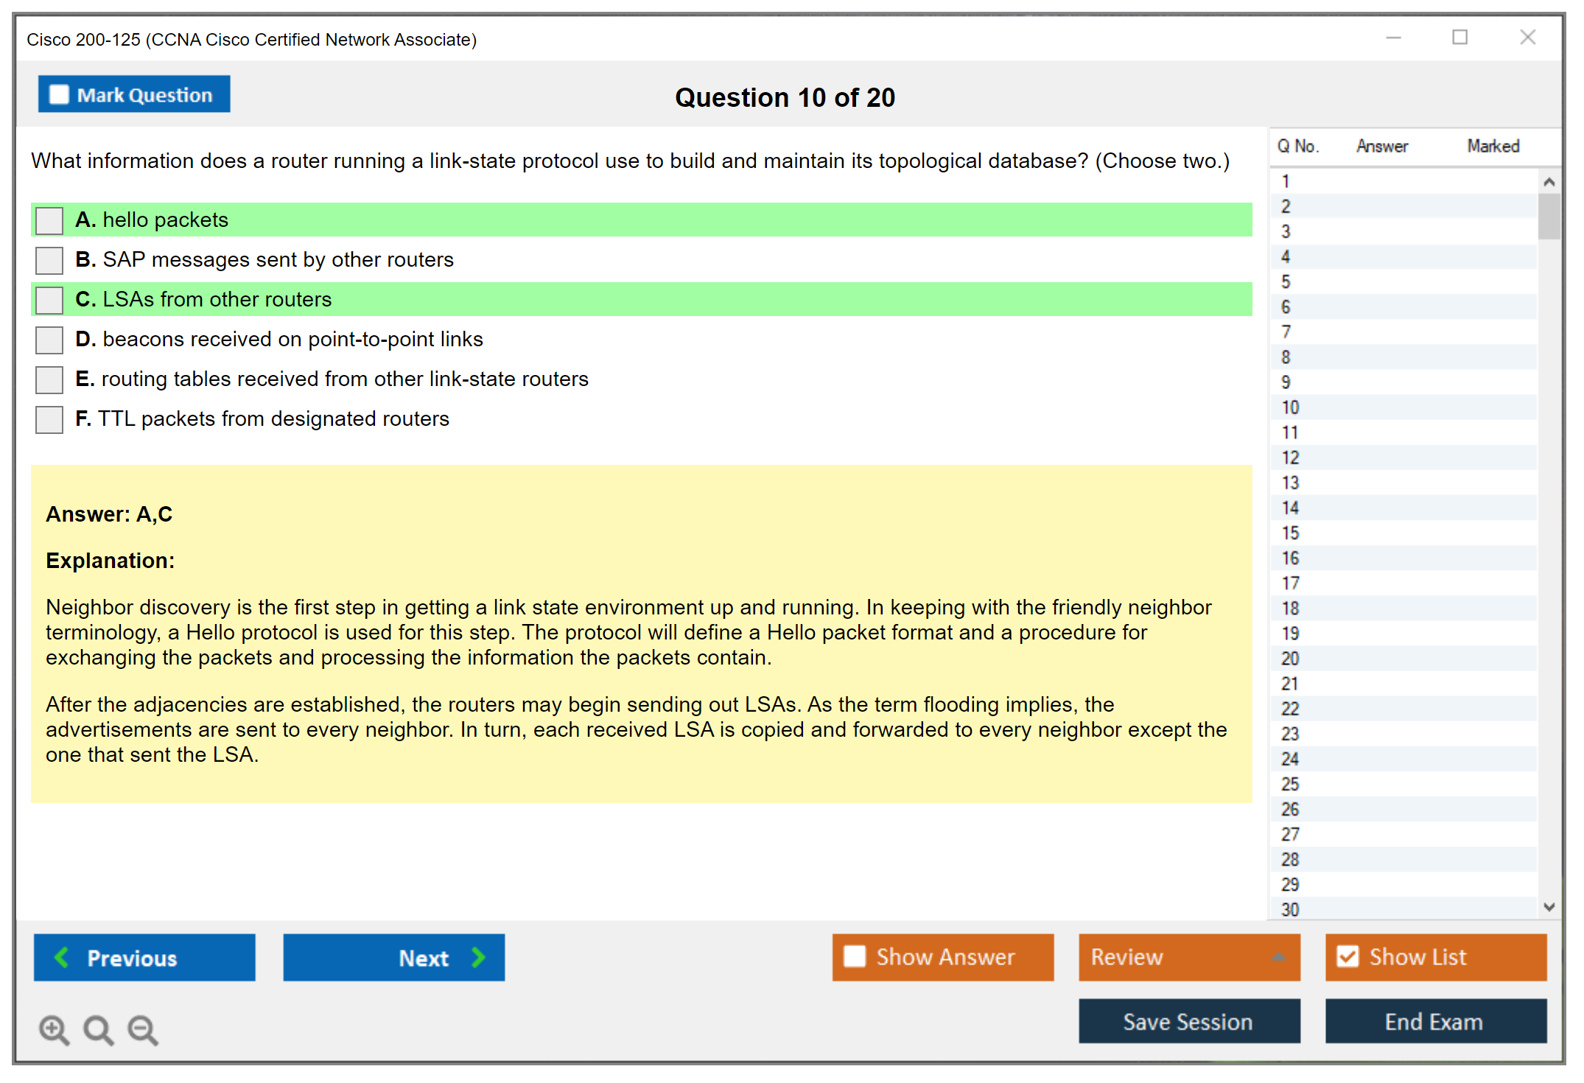Click the green right arrow on Next

pos(479,957)
